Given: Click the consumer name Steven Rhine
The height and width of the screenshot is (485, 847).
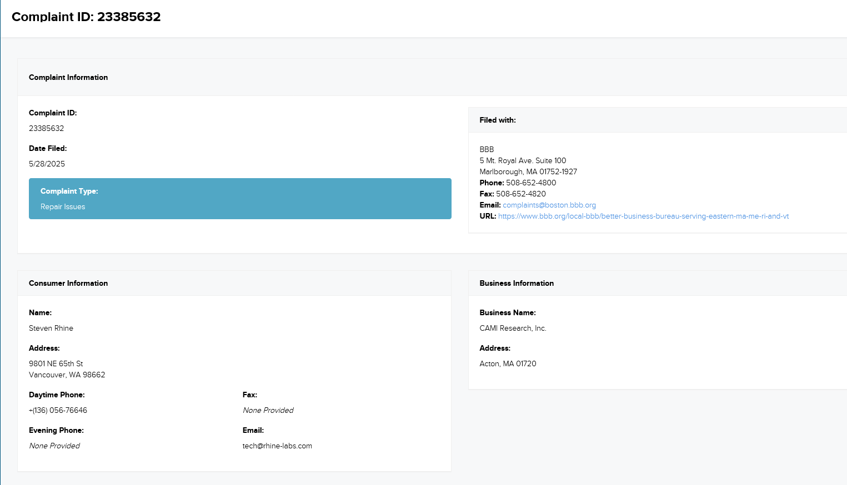Looking at the screenshot, I should coord(51,329).
